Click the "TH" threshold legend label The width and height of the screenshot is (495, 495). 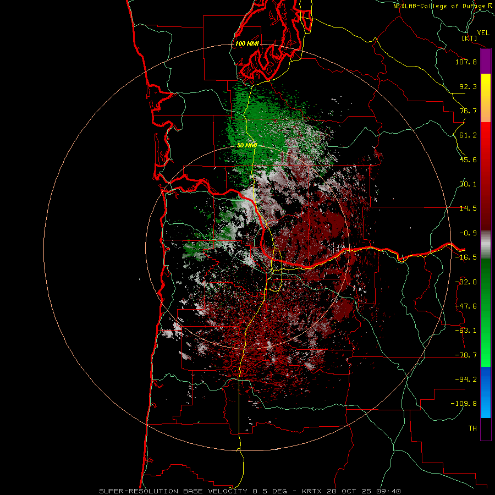pyautogui.click(x=472, y=428)
